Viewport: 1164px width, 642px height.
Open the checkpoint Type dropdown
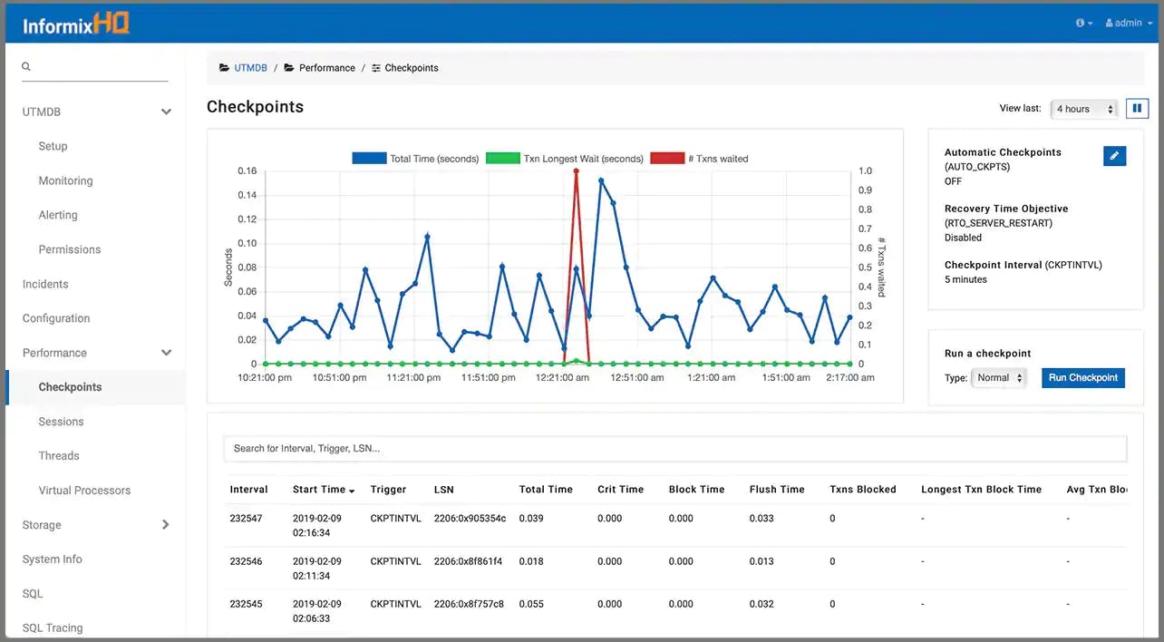(x=999, y=378)
